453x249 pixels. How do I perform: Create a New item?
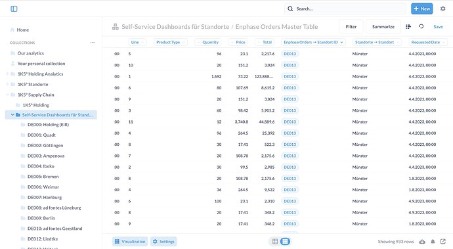point(421,9)
